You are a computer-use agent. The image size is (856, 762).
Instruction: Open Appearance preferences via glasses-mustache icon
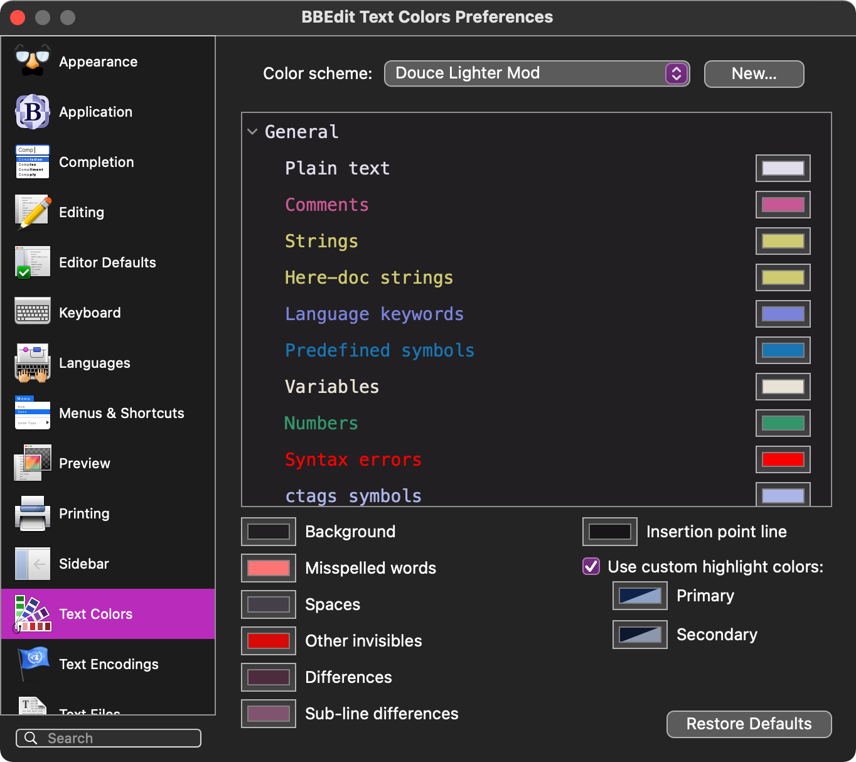click(33, 62)
